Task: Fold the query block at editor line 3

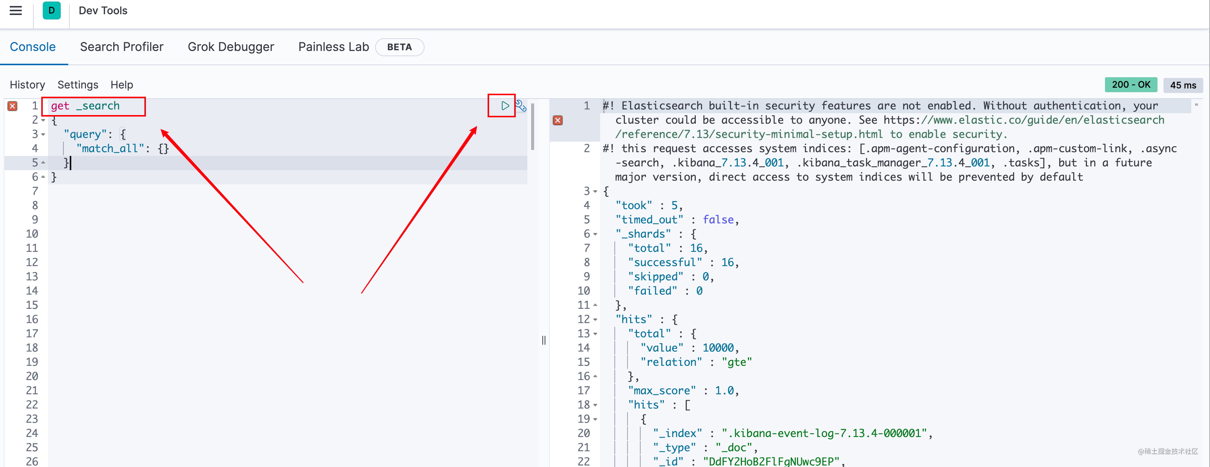Action: [x=43, y=135]
